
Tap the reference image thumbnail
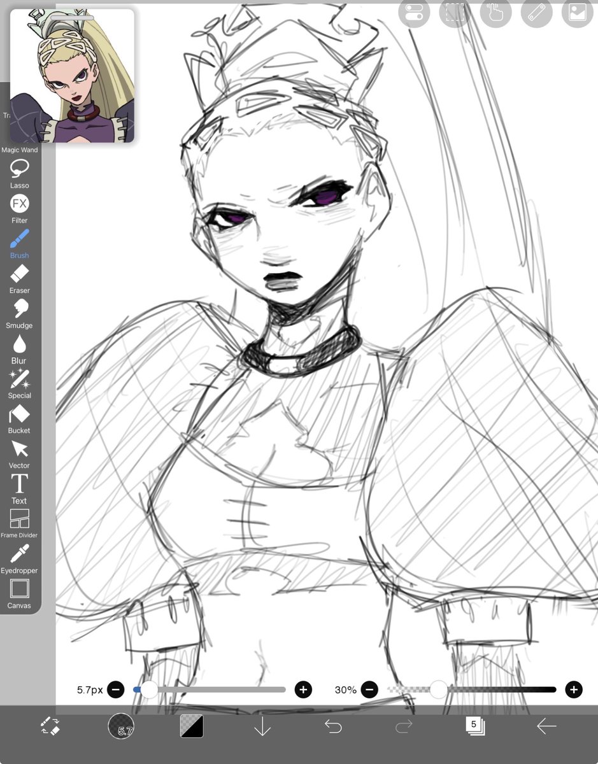pos(72,76)
